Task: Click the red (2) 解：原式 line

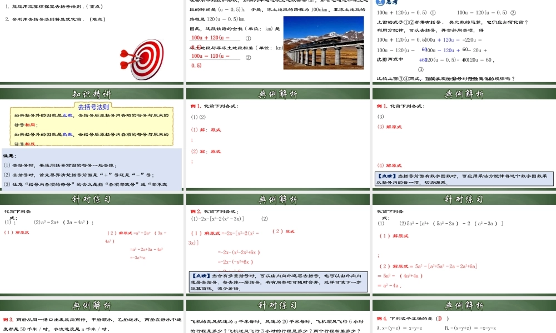Action: click(x=206, y=152)
